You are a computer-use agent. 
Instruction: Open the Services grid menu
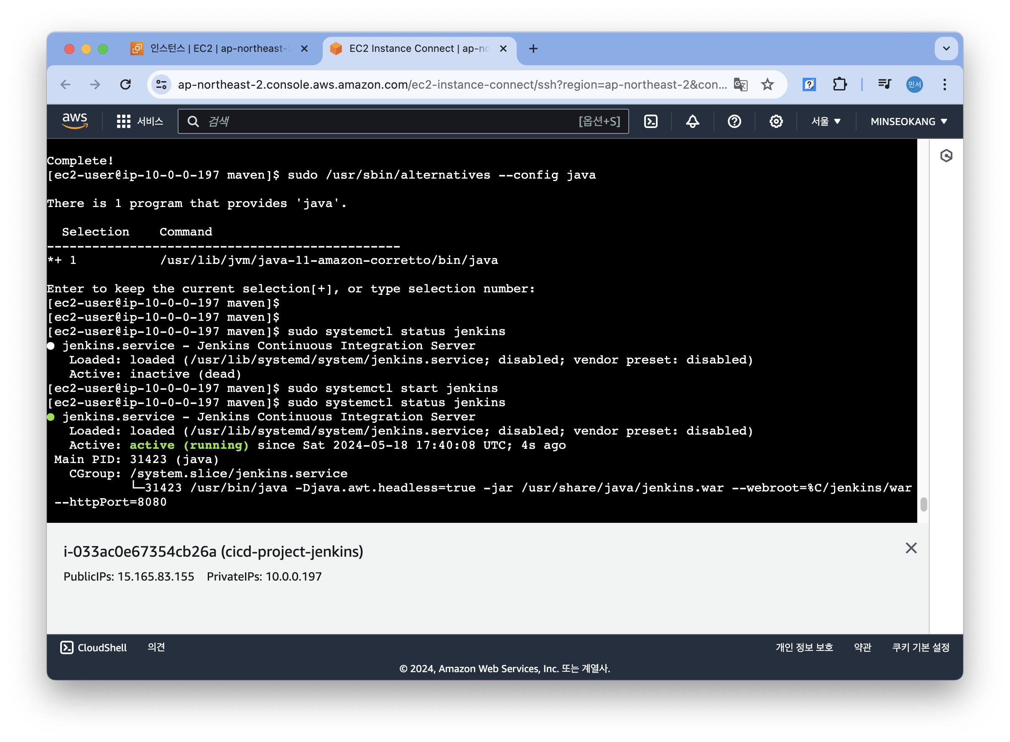[x=123, y=121]
